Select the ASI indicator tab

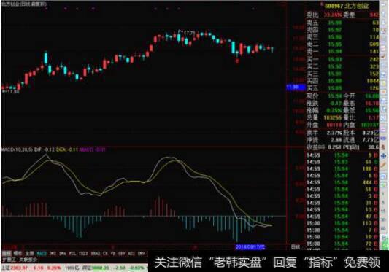pyautogui.click(x=131, y=254)
